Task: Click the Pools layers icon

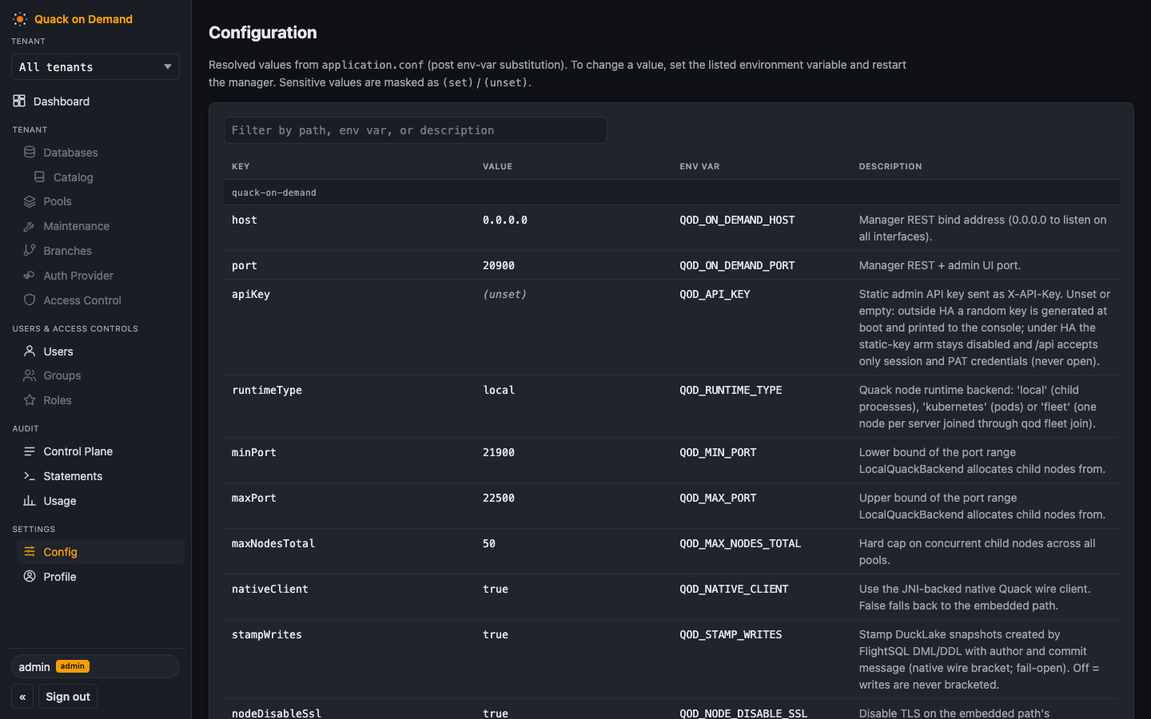Action: click(30, 201)
